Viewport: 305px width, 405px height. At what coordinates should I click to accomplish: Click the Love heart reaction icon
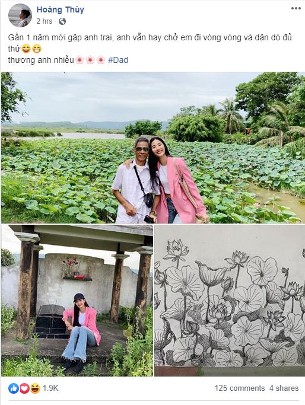pos(24,388)
